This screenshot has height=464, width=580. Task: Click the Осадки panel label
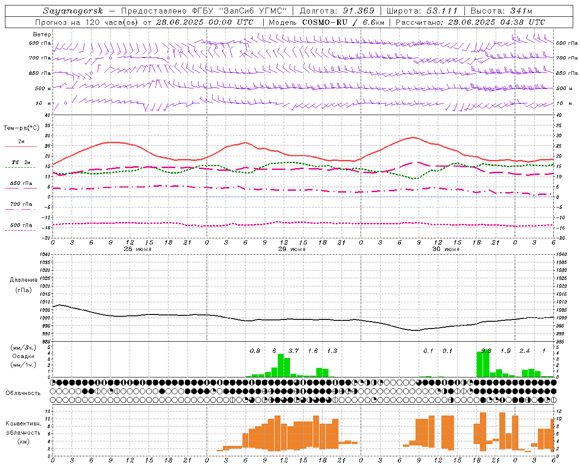click(23, 356)
